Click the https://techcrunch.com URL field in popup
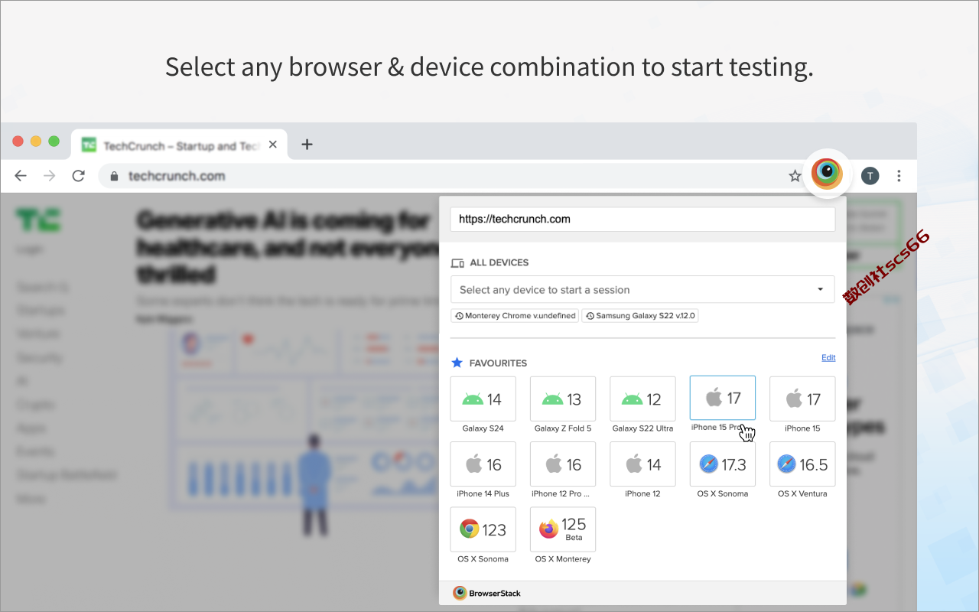The width and height of the screenshot is (979, 612). tap(642, 219)
